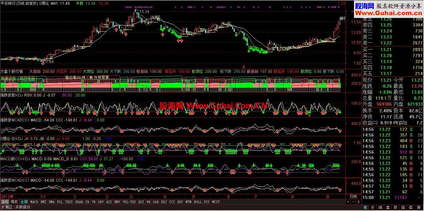Click the 大盘个股行情 indicator panel title
This screenshot has width=424, height=211.
click(12, 72)
